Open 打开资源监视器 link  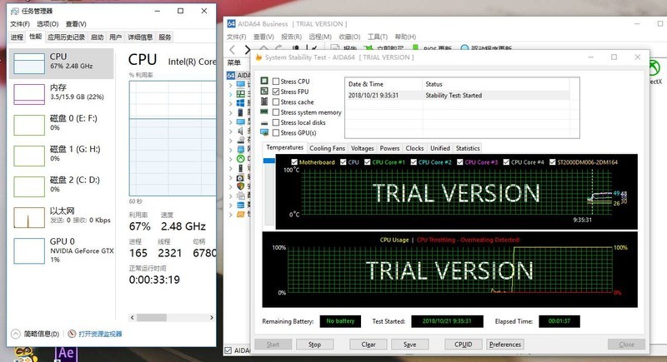100,334
